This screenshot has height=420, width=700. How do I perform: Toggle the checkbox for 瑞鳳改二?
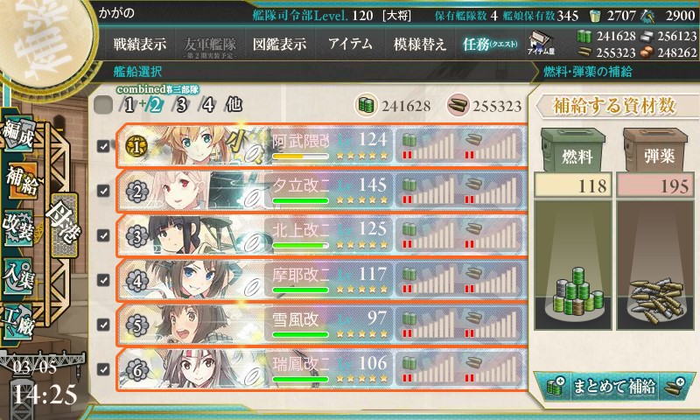click(x=103, y=369)
